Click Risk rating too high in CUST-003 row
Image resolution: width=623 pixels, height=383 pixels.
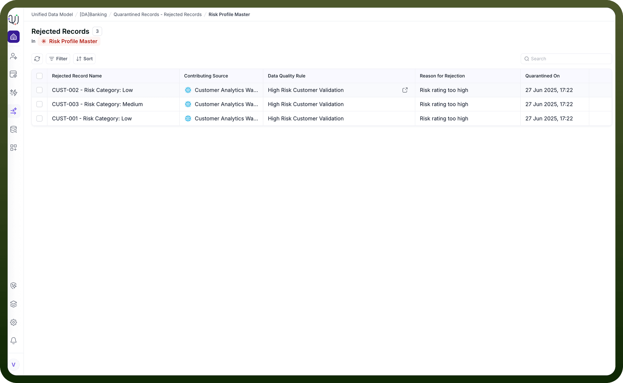click(444, 104)
